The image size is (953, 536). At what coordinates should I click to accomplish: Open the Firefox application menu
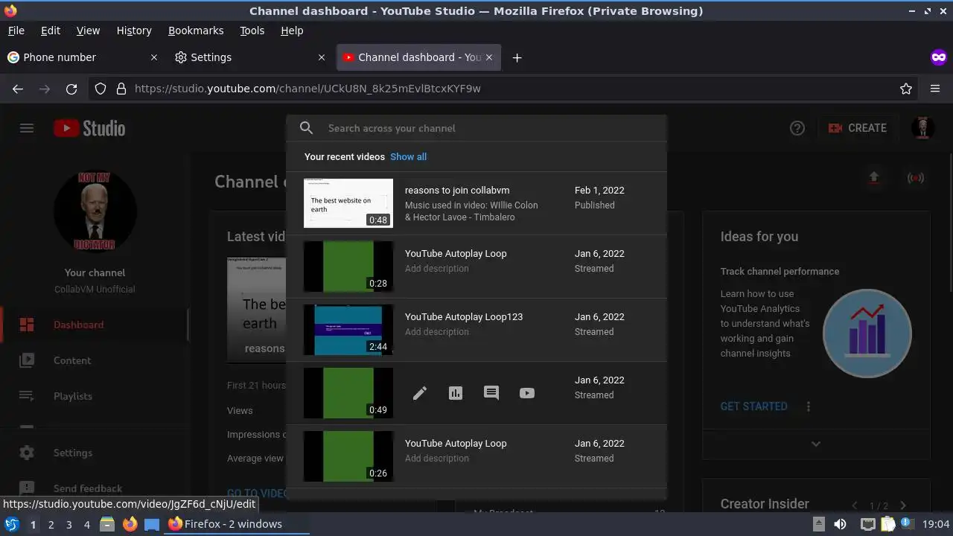(x=935, y=89)
